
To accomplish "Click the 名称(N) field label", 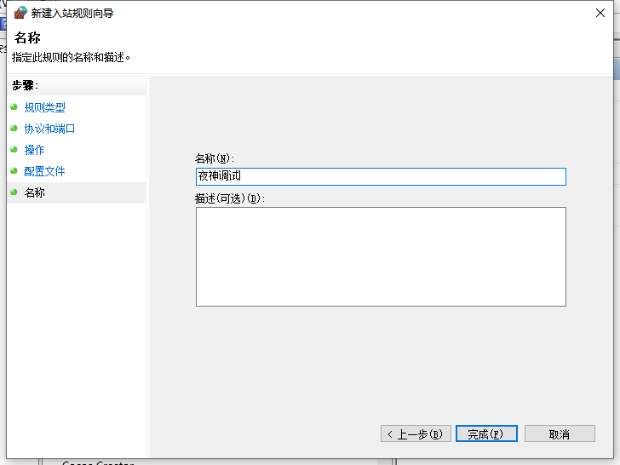I will click(214, 158).
